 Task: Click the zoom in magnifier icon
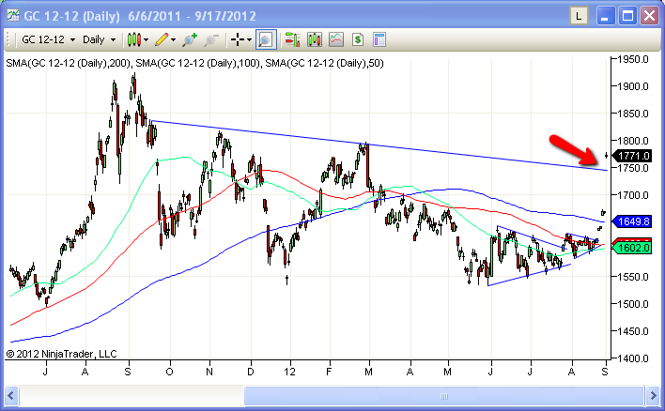tap(191, 39)
